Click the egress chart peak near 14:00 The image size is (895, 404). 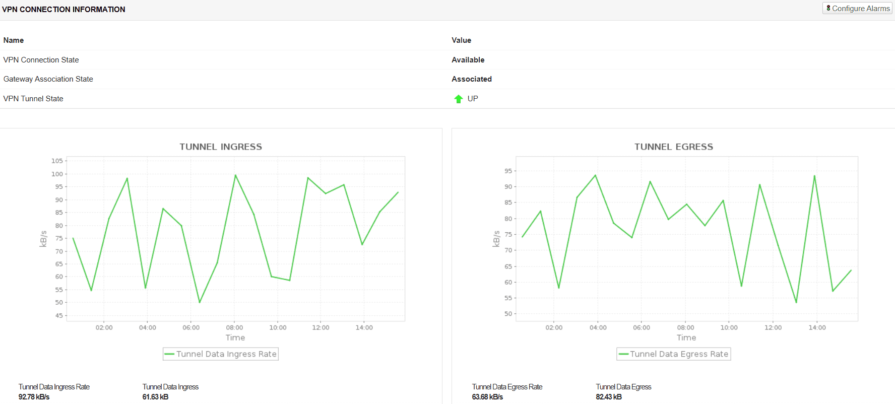[x=814, y=176]
